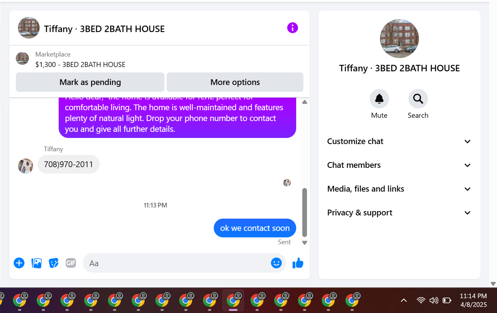Expand Privacy & support section
Screen dimensions: 497x313
(399, 213)
